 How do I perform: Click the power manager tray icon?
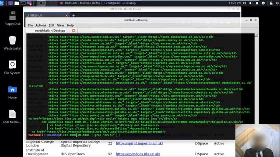point(263,3)
